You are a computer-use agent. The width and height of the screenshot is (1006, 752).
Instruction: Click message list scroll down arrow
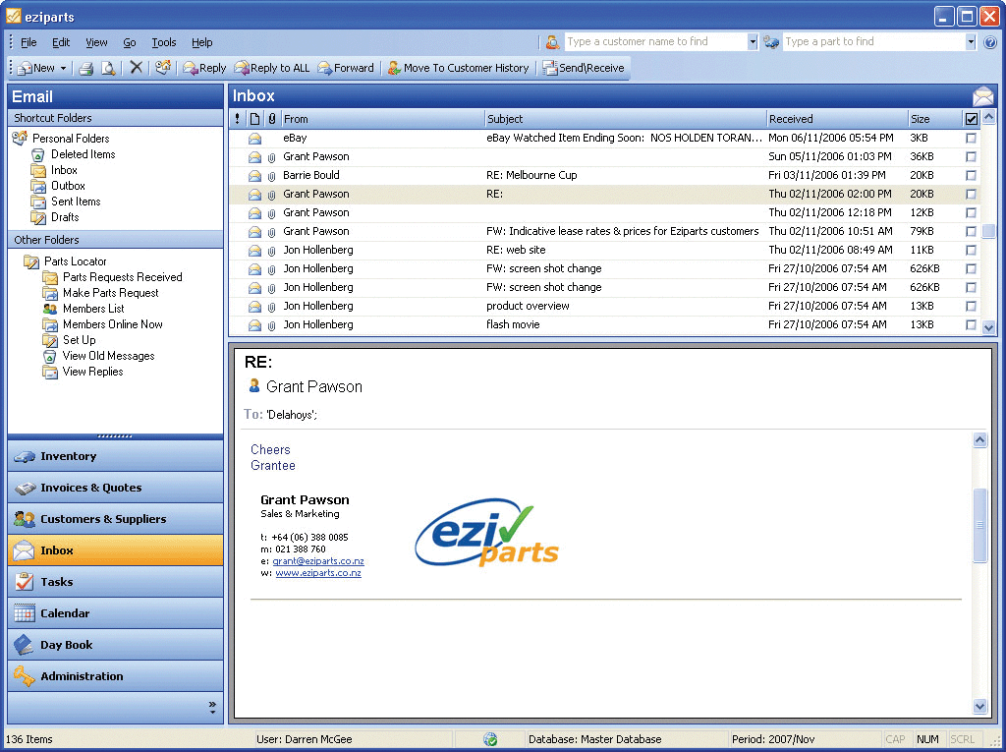pyautogui.click(x=988, y=327)
